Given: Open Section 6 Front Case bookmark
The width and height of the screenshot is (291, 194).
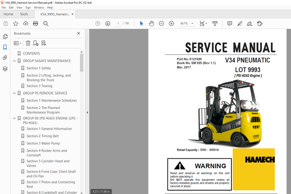Looking at the screenshot, I should tap(51, 174).
